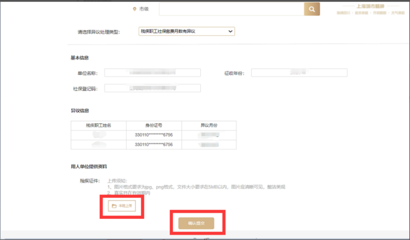
Task: Click the 本地上传 upload button
Action: 122,206
